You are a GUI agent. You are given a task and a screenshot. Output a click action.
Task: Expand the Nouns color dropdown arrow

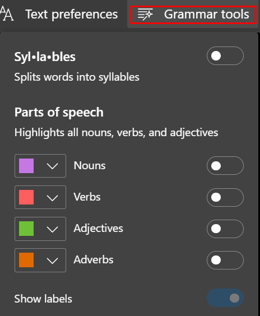(x=53, y=166)
